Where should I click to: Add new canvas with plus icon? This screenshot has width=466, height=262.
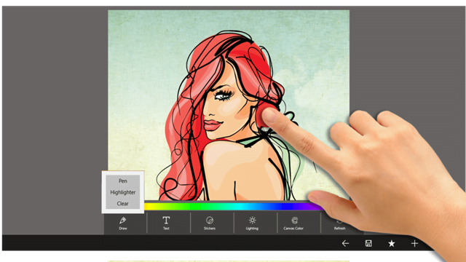coord(414,244)
